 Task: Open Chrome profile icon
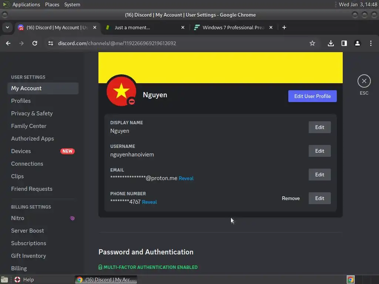357,43
